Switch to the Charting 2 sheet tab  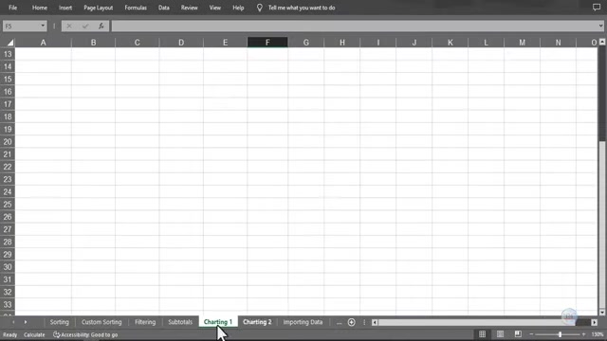(x=257, y=322)
